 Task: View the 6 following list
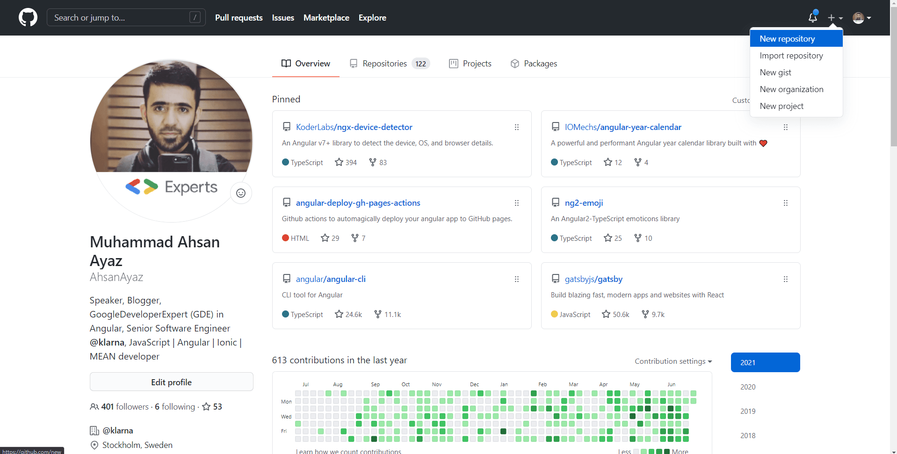point(175,407)
